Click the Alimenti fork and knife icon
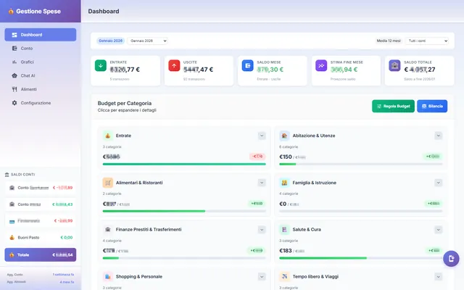The width and height of the screenshot is (464, 290). (x=14, y=89)
